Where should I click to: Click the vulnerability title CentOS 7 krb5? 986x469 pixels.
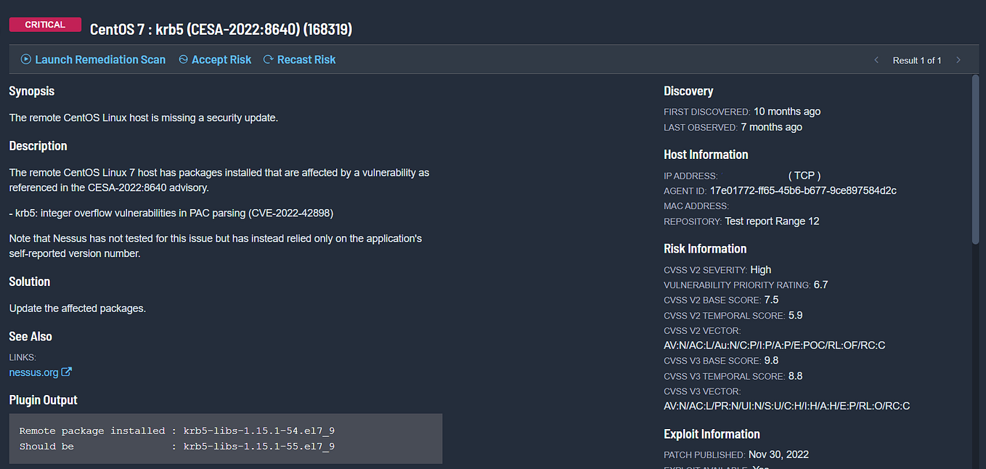[221, 29]
